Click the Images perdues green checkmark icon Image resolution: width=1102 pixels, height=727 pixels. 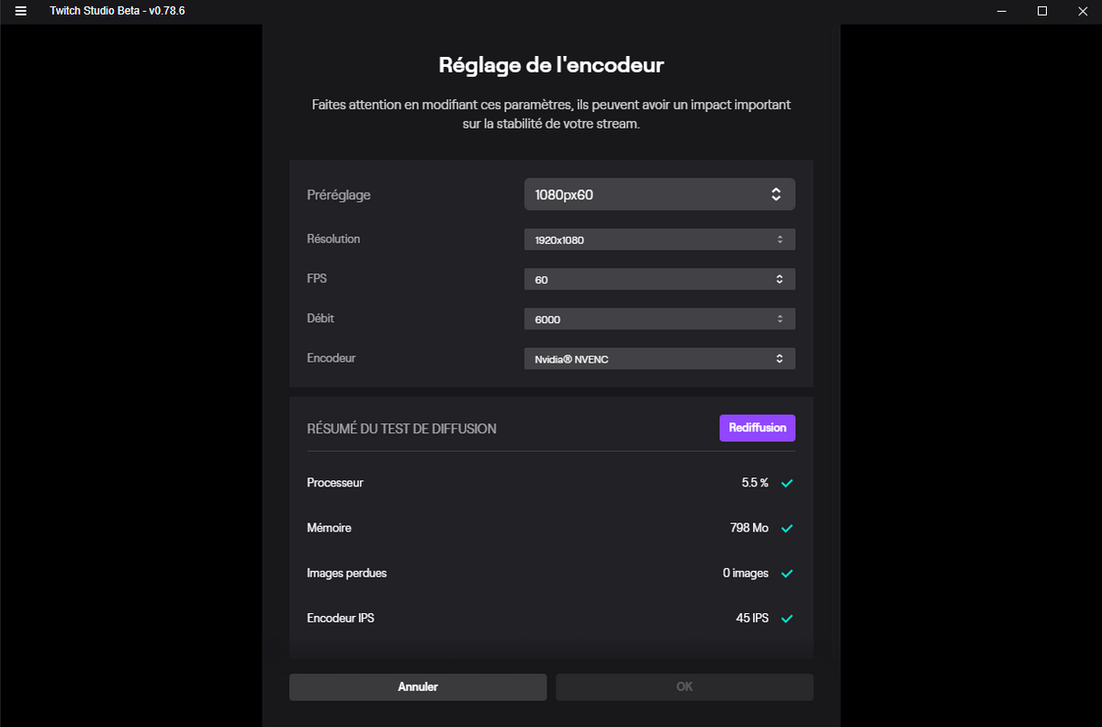(x=787, y=573)
